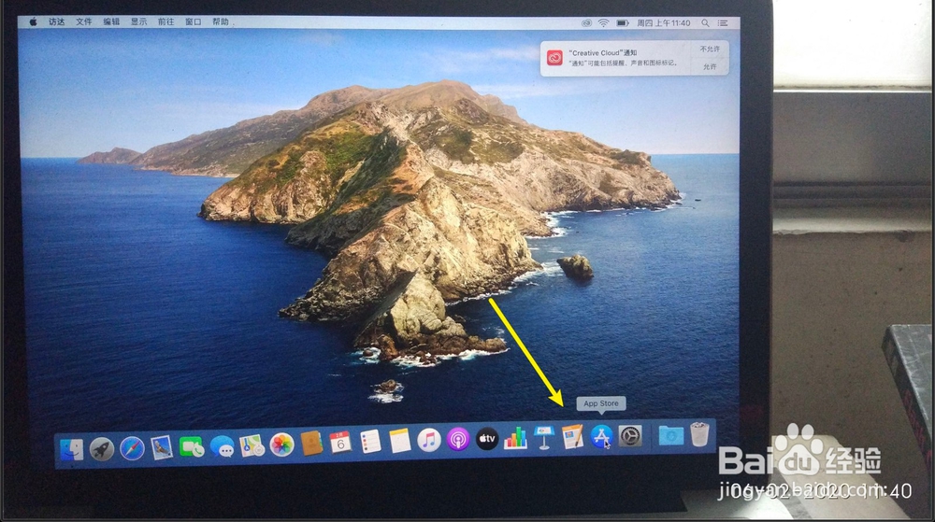Open the yellow Notes icon
This screenshot has width=935, height=522.
(399, 442)
